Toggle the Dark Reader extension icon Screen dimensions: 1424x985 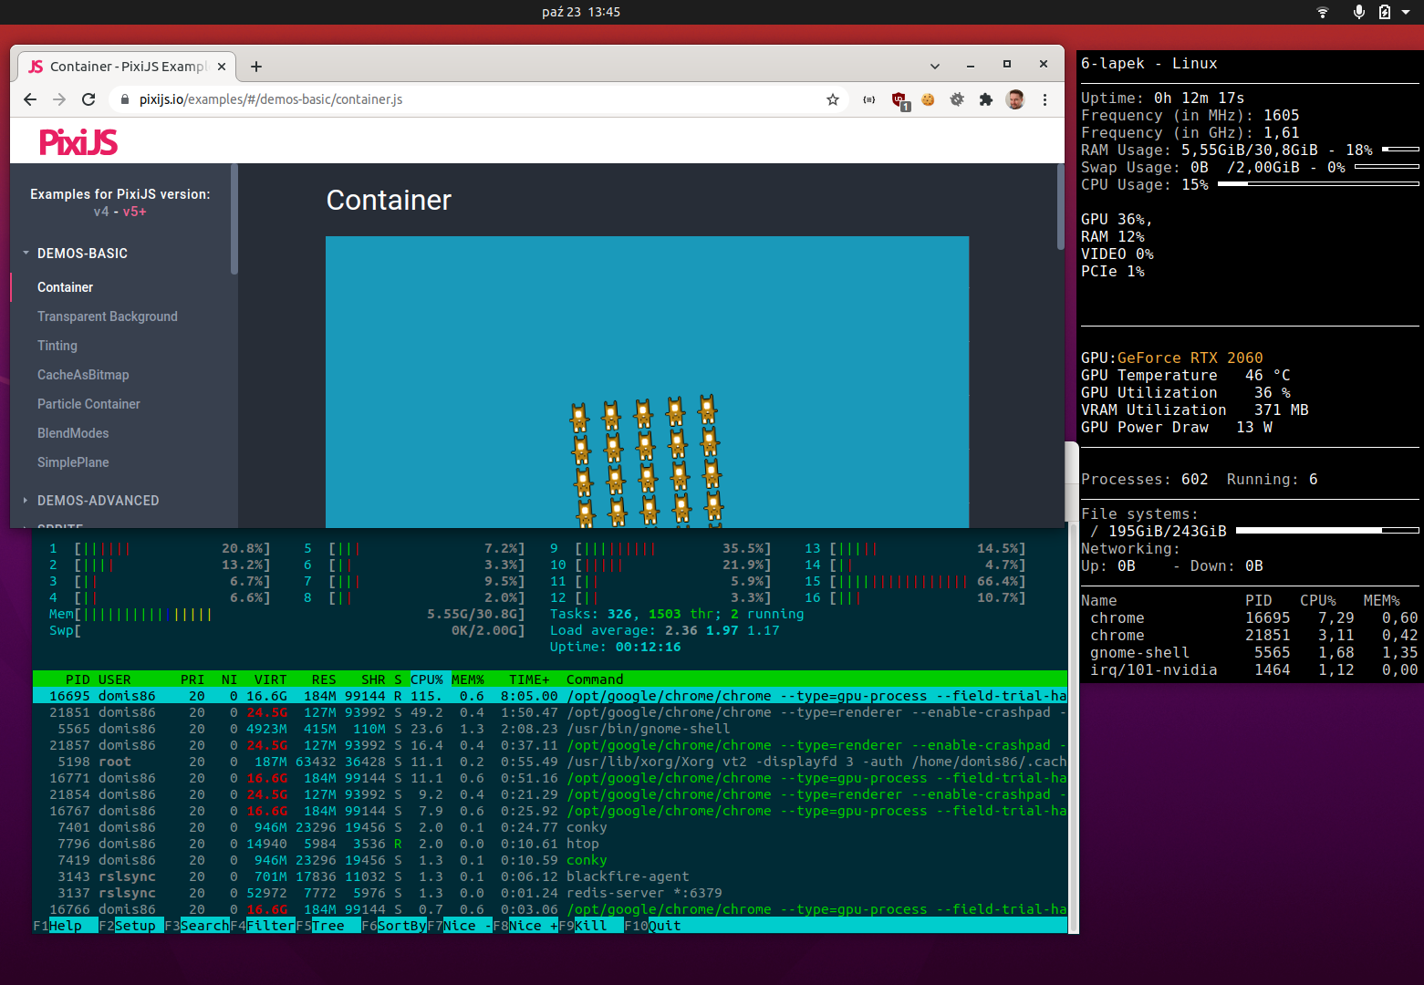click(x=956, y=99)
